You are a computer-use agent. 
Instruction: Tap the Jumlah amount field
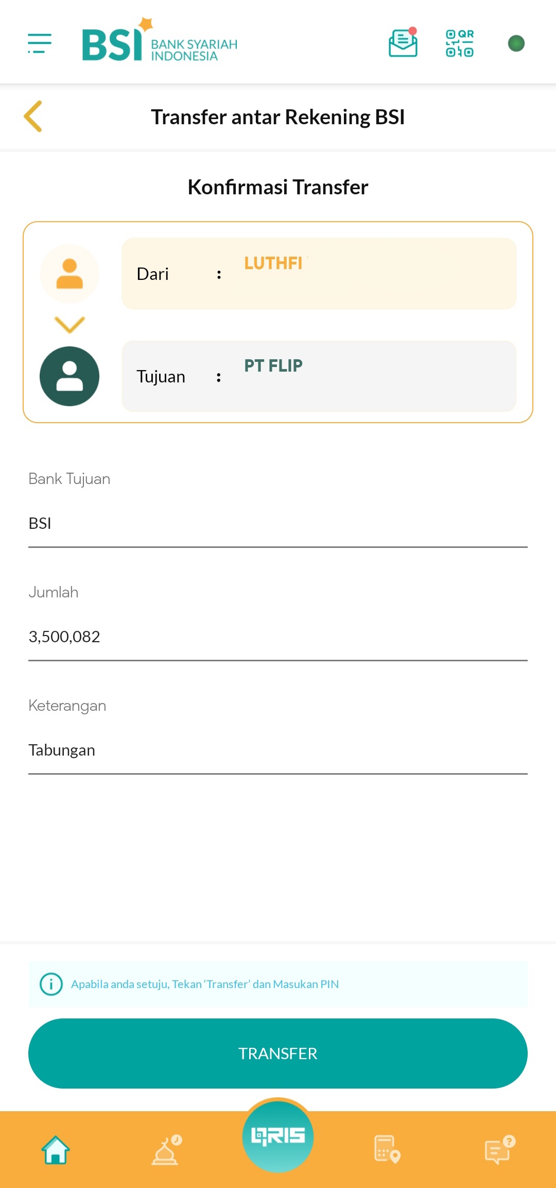278,637
